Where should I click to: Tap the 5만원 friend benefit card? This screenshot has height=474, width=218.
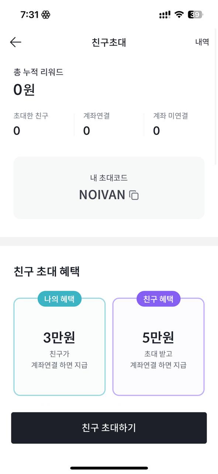158,347
